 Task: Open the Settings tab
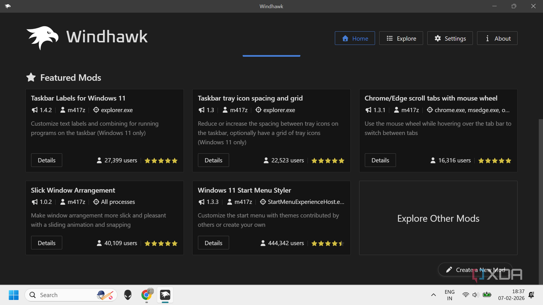(450, 38)
